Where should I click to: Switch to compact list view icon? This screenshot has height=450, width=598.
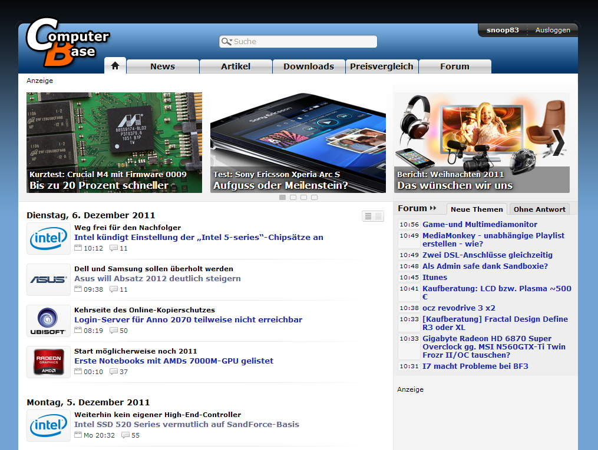378,216
